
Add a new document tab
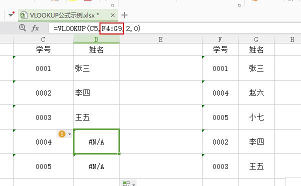124,15
